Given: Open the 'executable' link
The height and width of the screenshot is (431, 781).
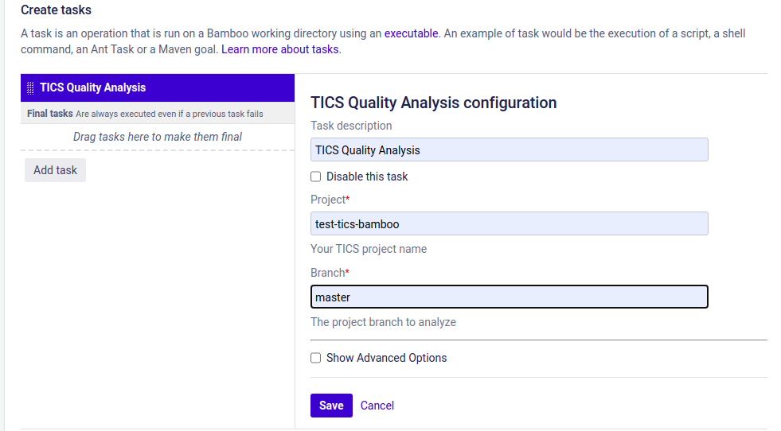Looking at the screenshot, I should pos(411,34).
